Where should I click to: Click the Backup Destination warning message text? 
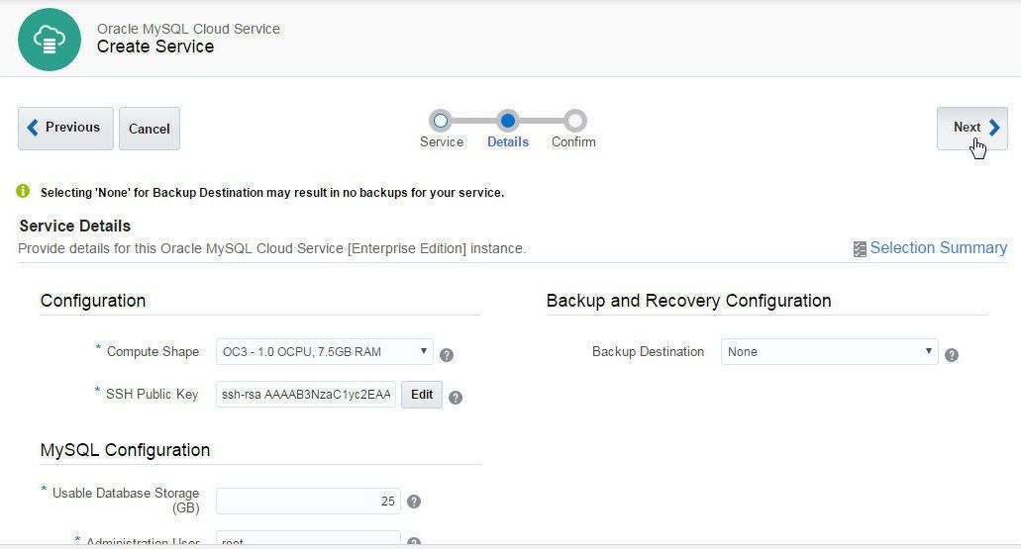[x=272, y=193]
